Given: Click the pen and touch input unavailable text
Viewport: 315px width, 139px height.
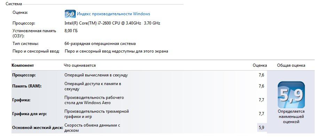Looking at the screenshot, I should coord(116,51).
